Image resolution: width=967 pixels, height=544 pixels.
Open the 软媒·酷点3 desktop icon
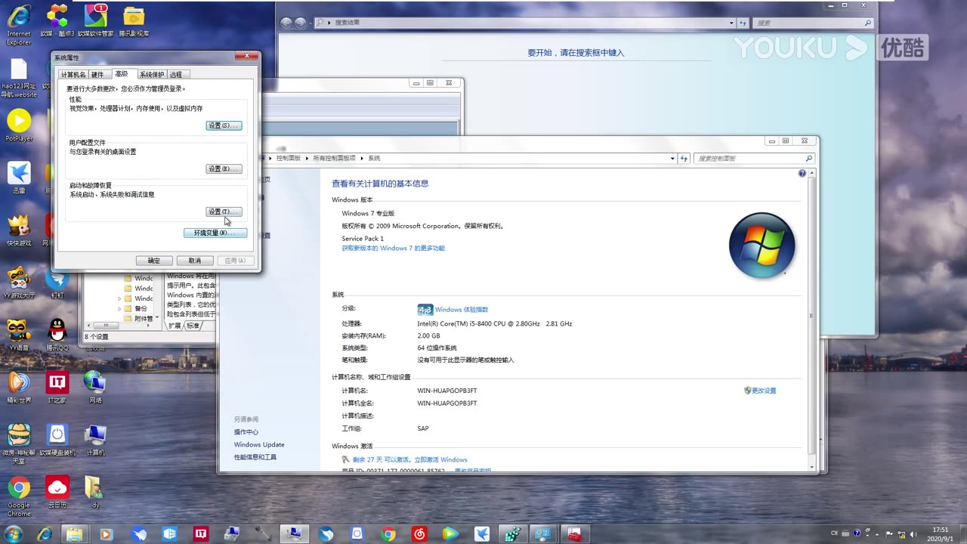click(57, 20)
